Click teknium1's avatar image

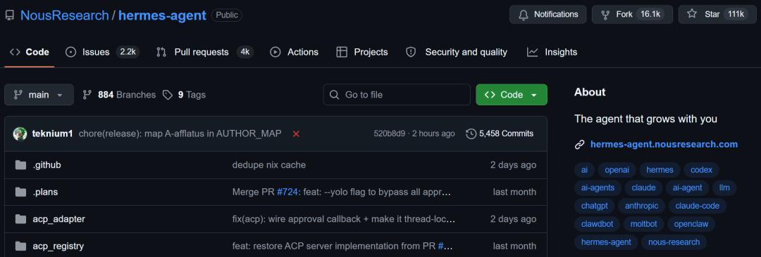coord(20,133)
